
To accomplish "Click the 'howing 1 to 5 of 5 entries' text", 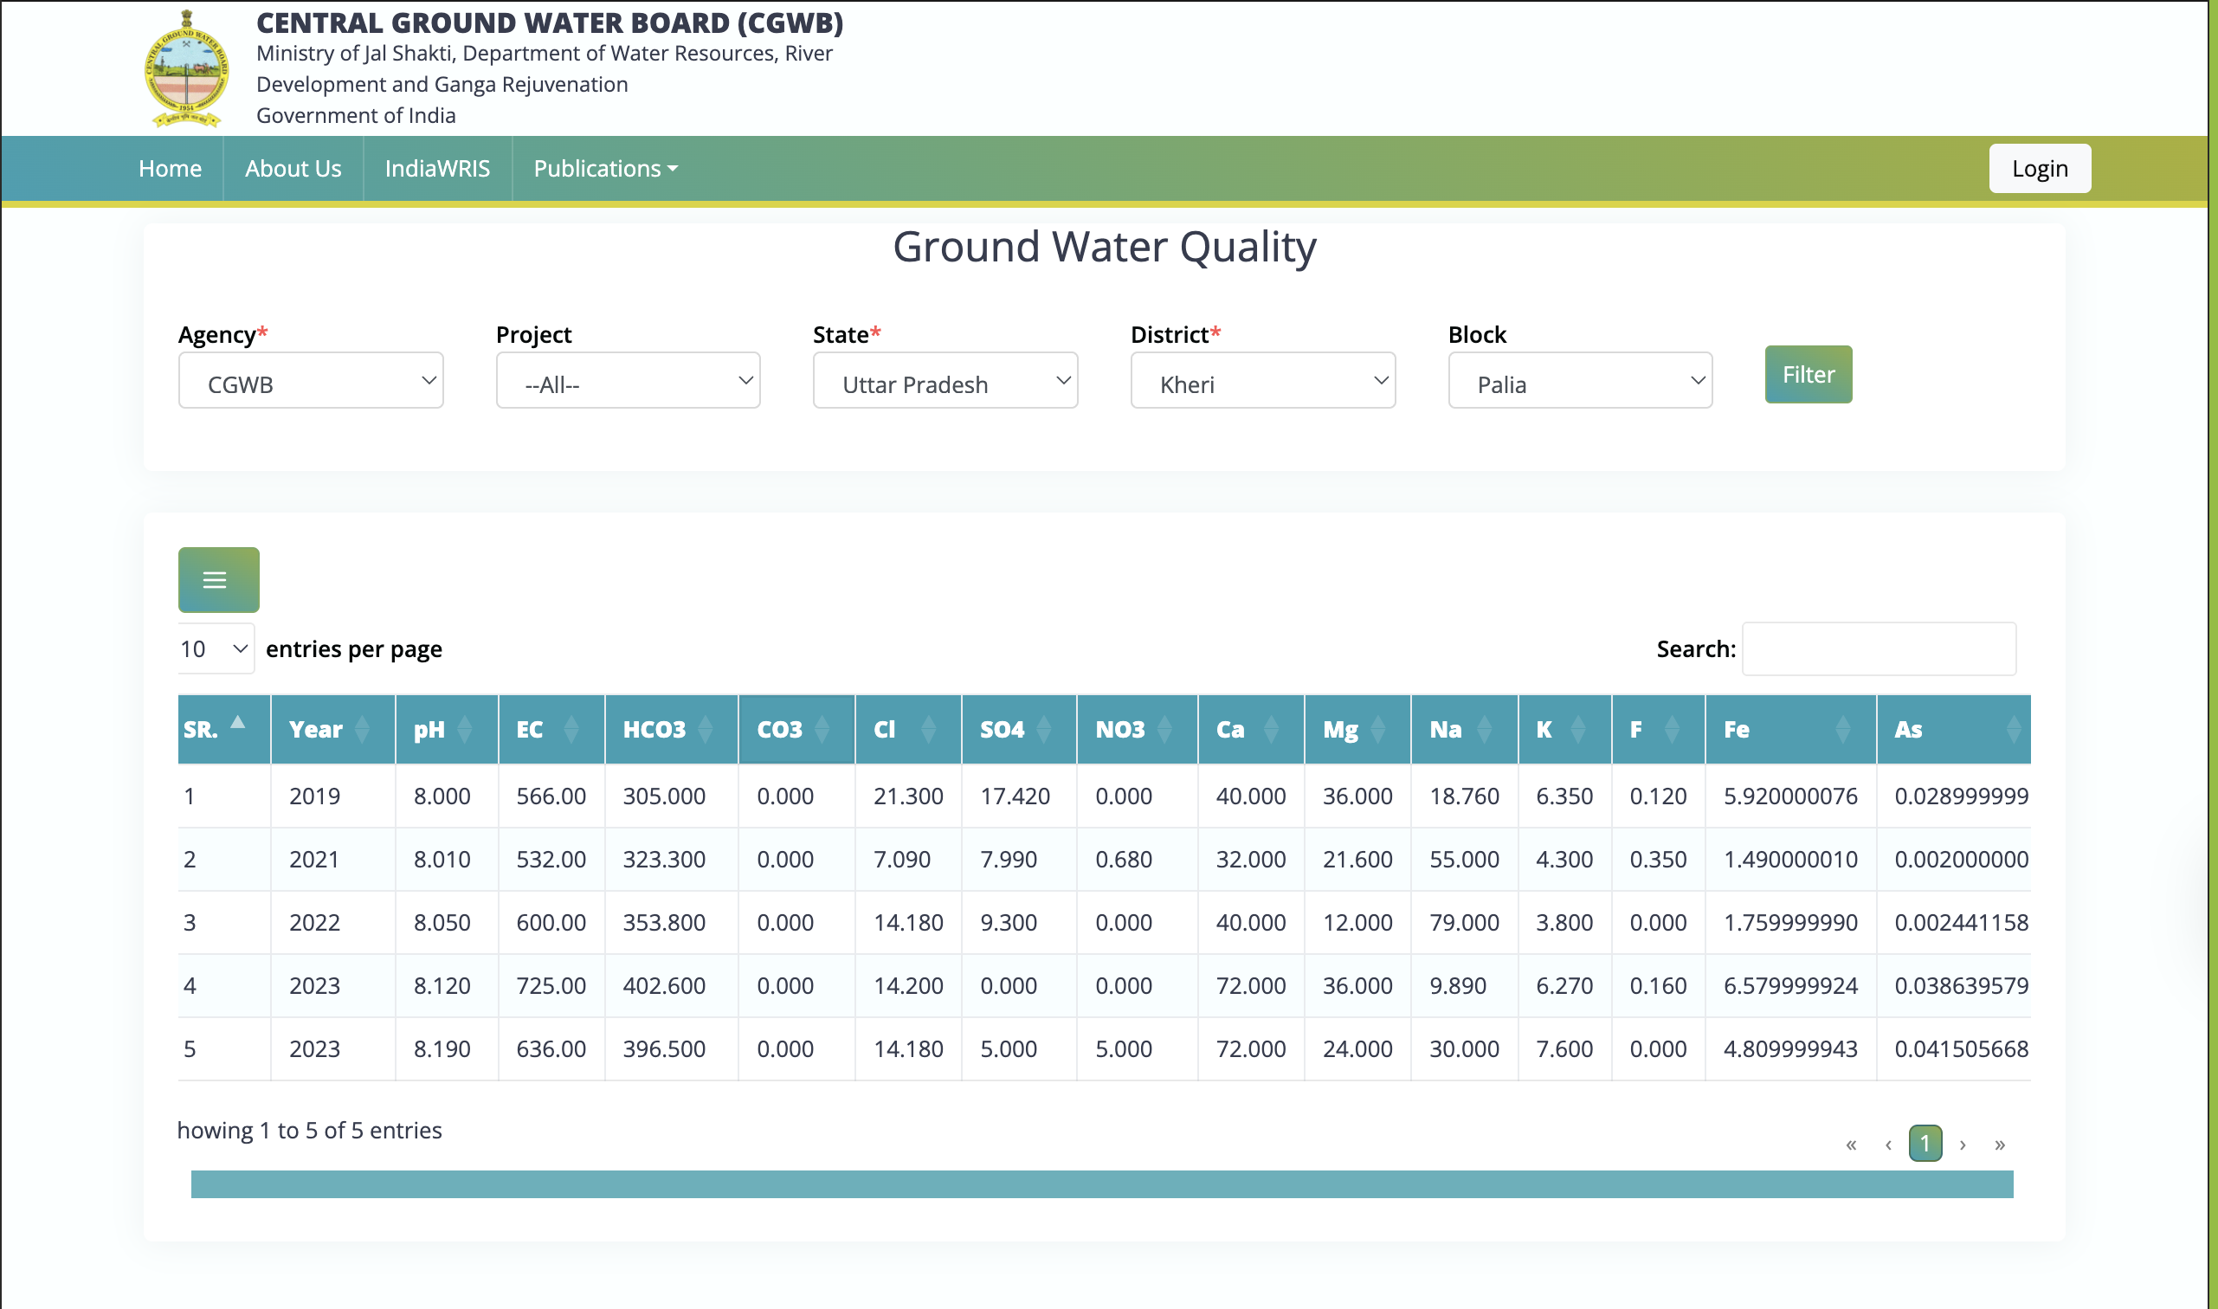I will pos(310,1130).
